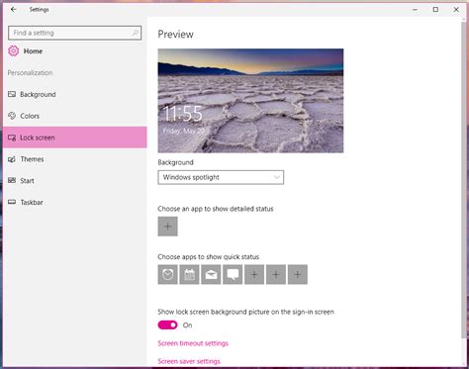The image size is (469, 369).
Task: Minimize the Settings window
Action: [x=415, y=10]
